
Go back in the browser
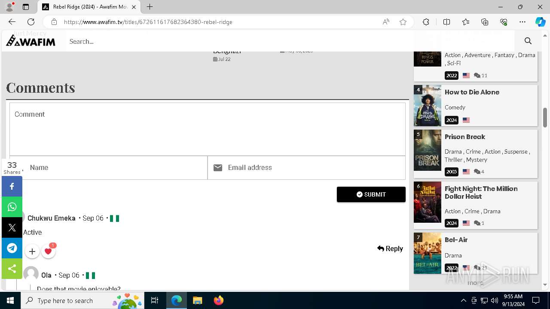12,22
